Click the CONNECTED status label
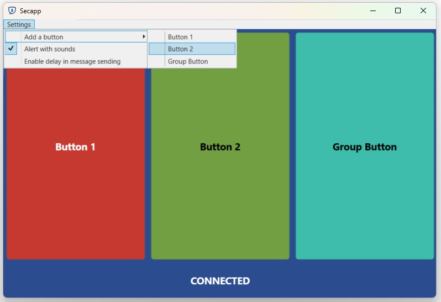This screenshot has width=441, height=302. [220, 281]
